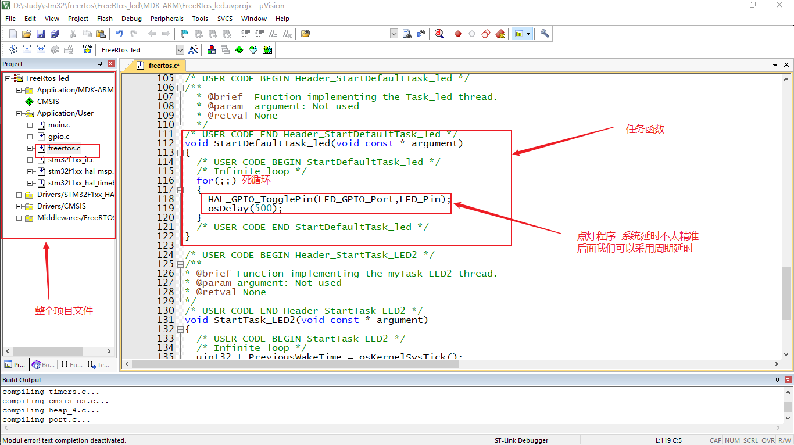Viewport: 794px width, 445px height.
Task: Switch to the Functions panel tab
Action: click(72, 365)
